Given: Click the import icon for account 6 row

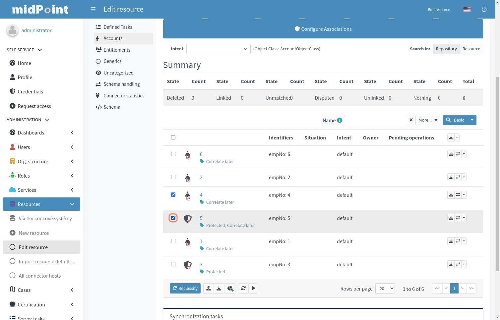Looking at the screenshot, I should [x=451, y=154].
